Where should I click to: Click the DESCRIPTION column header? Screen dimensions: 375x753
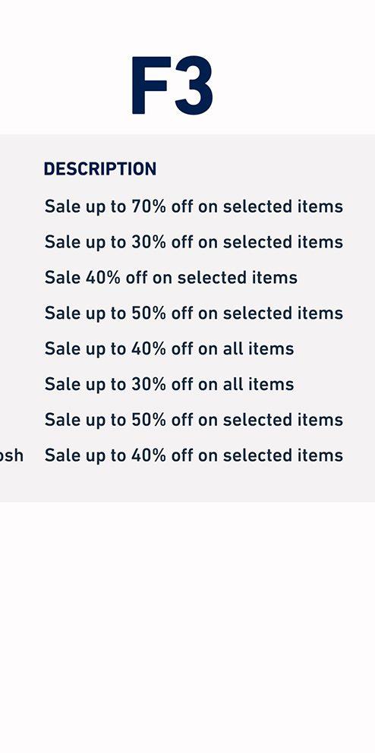point(100,169)
